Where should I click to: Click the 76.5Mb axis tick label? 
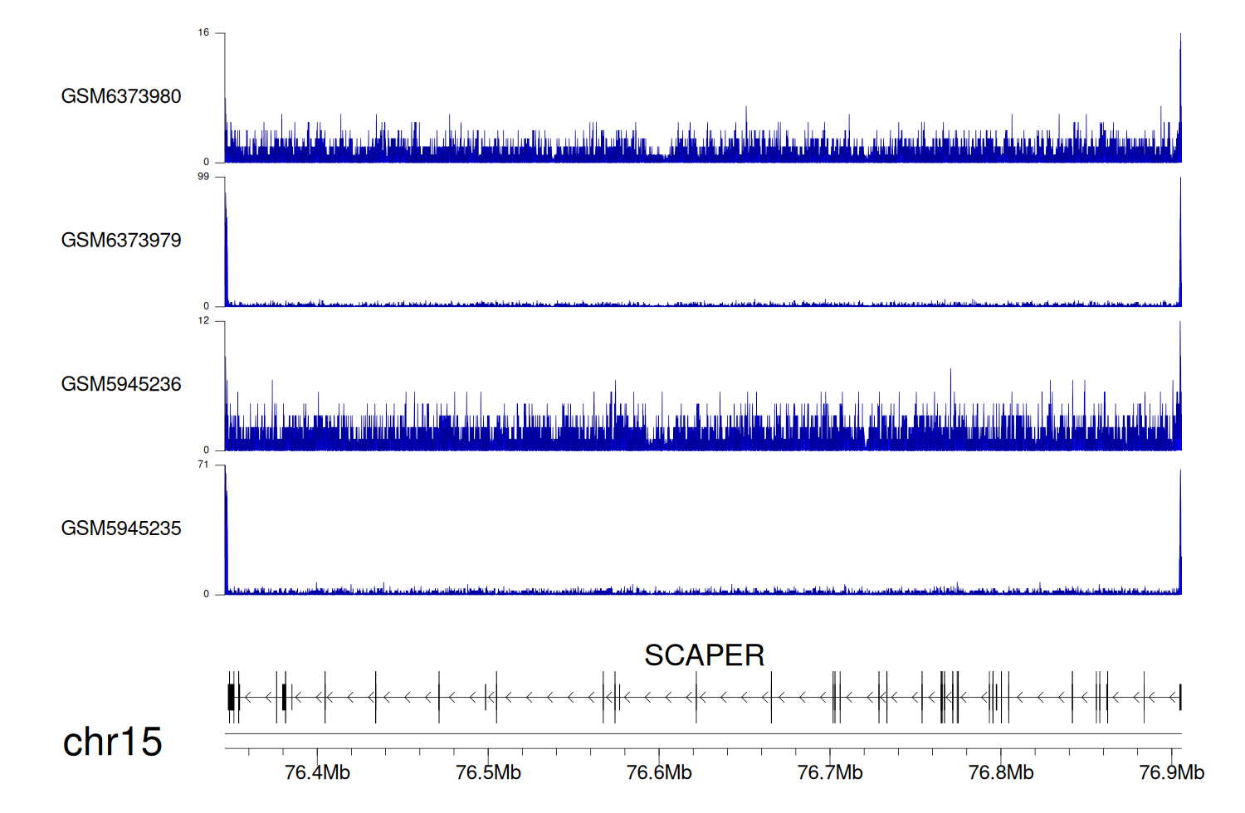coord(488,772)
